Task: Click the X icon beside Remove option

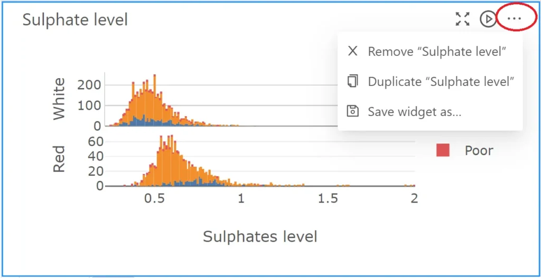Action: [x=352, y=51]
